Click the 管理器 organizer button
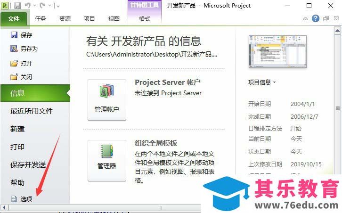Image resolution: width=342 pixels, height=213 pixels. [107, 161]
